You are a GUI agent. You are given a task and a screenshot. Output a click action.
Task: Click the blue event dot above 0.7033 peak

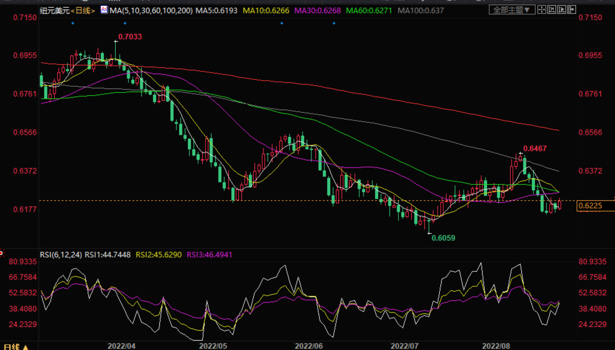click(125, 23)
